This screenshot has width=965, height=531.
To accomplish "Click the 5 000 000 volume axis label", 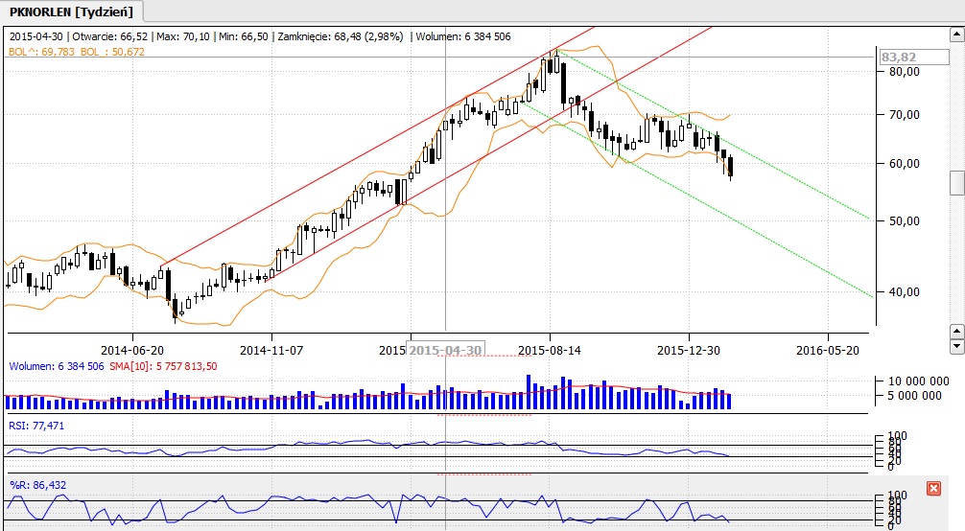I will click(x=915, y=396).
